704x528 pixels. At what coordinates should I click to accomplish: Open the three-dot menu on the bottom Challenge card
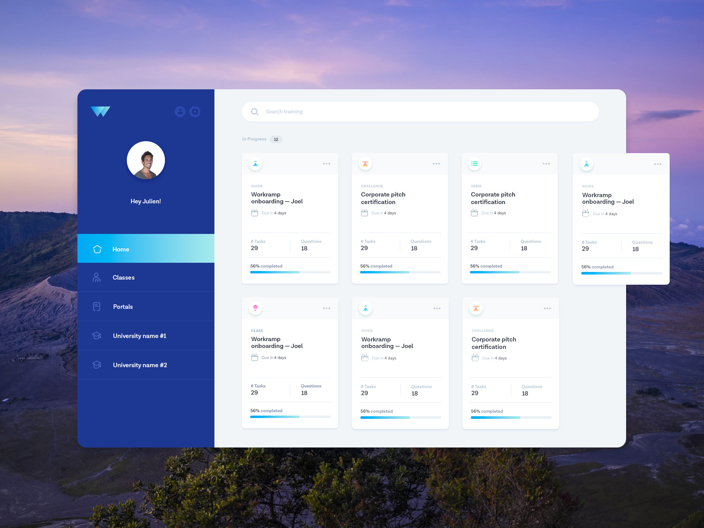tap(547, 308)
